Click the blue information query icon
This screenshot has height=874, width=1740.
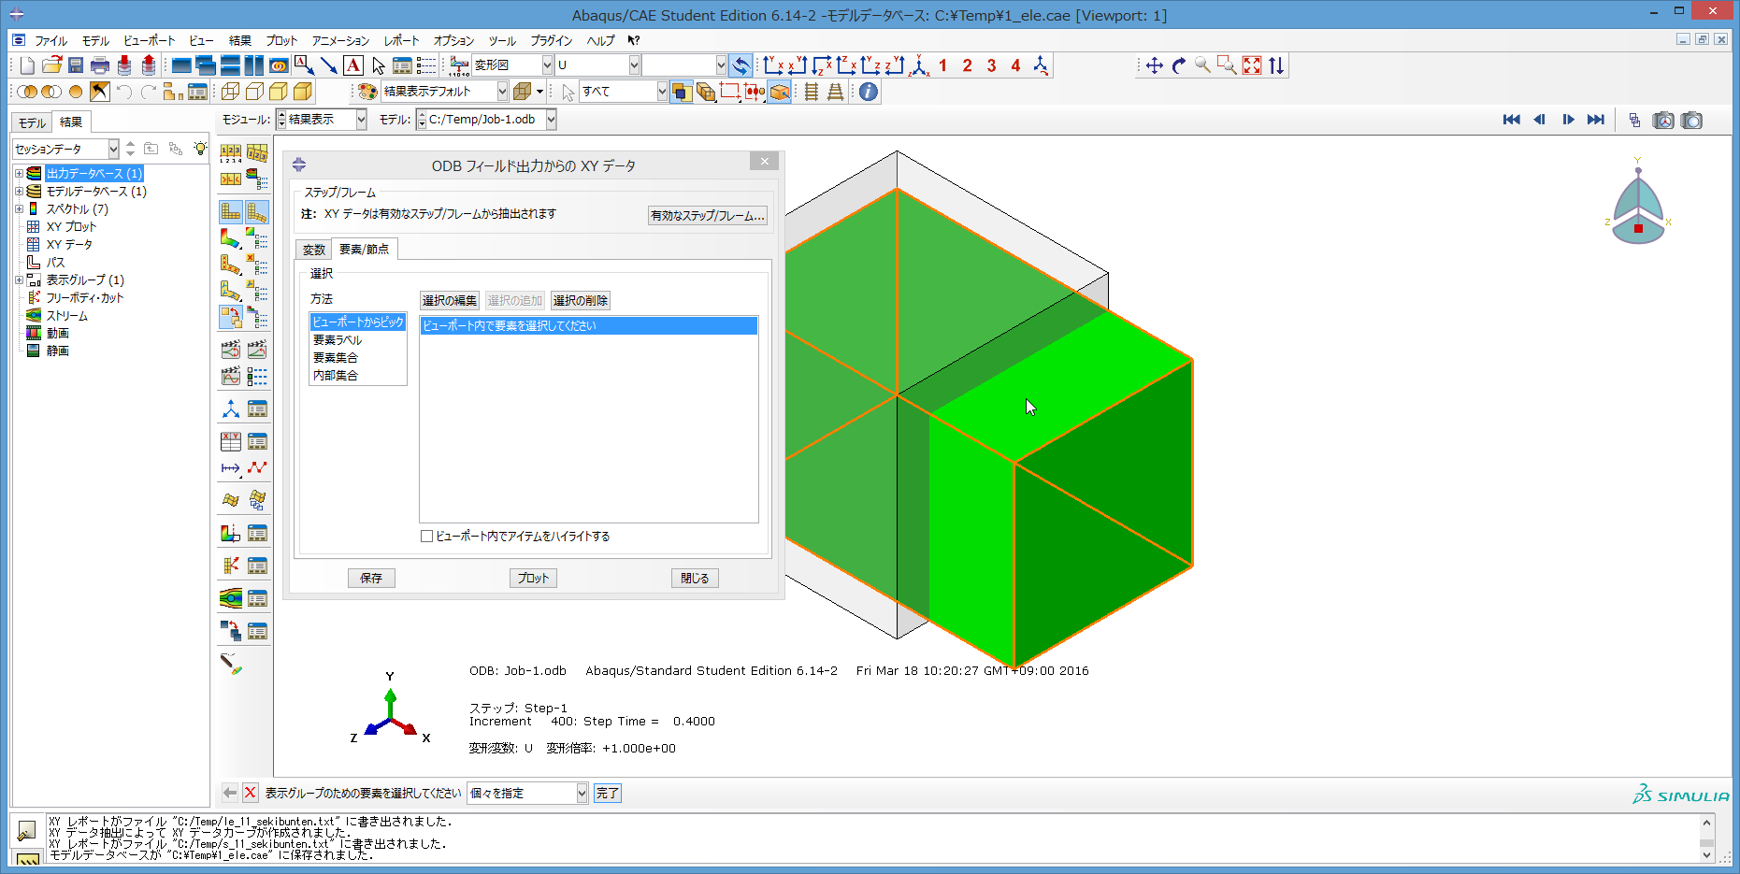coord(869,92)
